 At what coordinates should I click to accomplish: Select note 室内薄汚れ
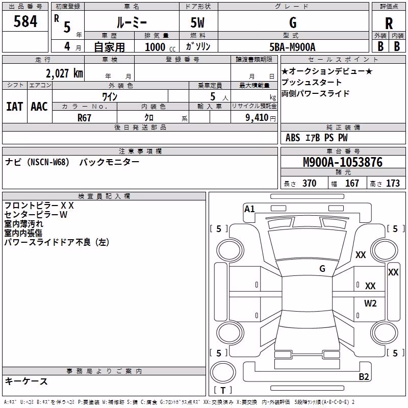(23, 224)
